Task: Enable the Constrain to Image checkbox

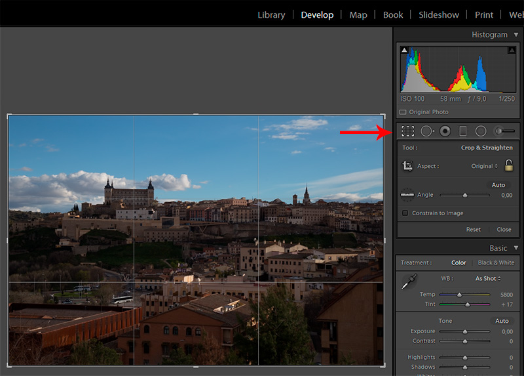Action: tap(405, 213)
